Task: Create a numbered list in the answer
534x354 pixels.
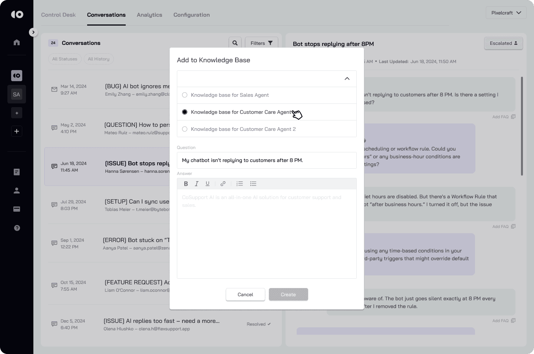Action: coord(240,183)
